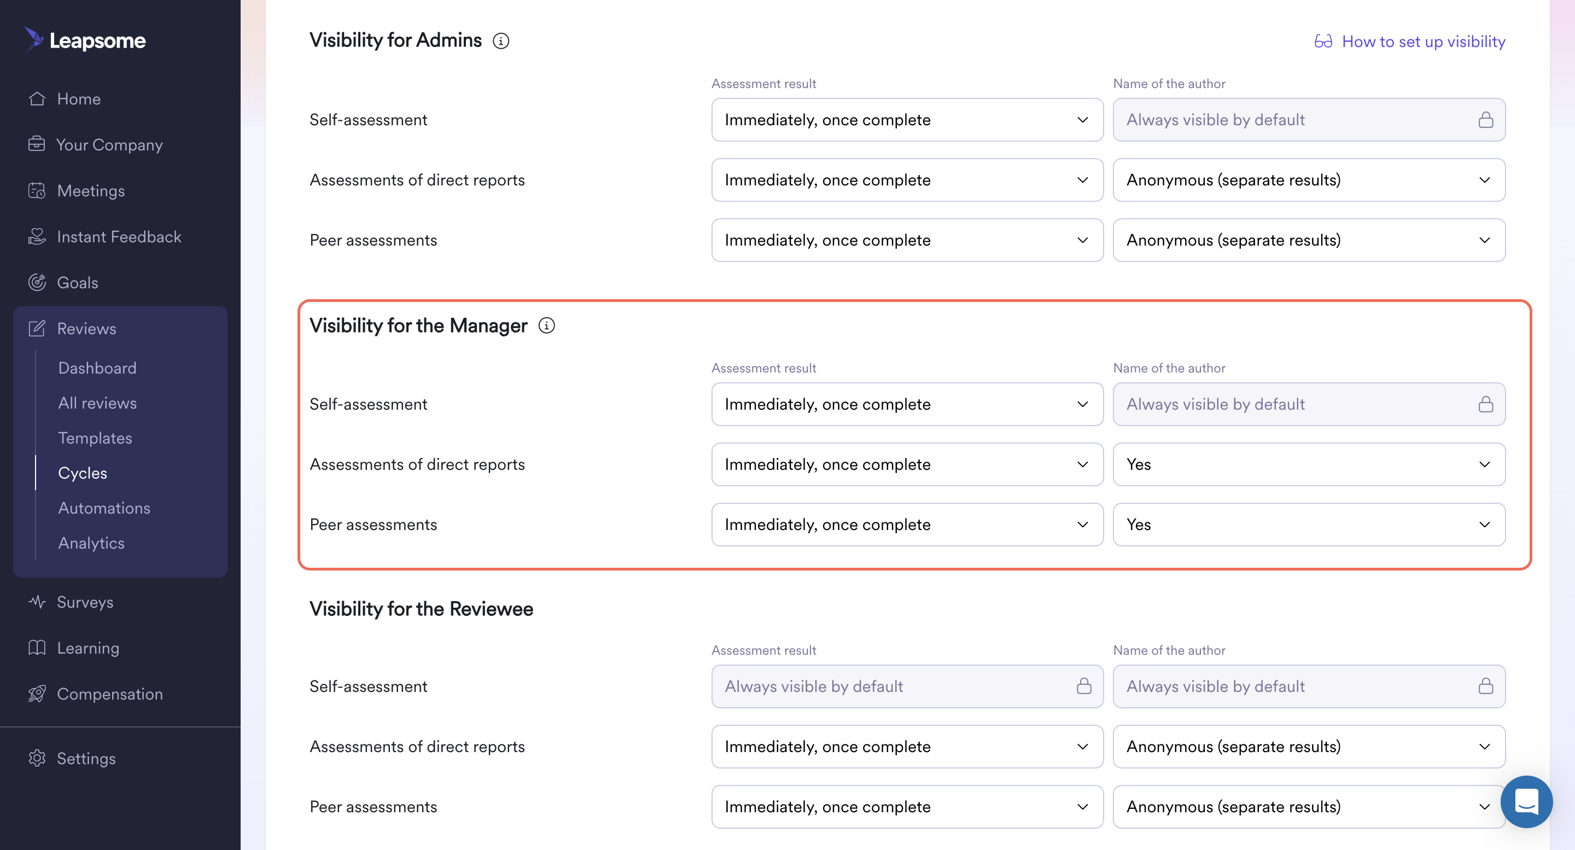Click lock icon in Reviewee self-assessment author field

(x=1486, y=686)
